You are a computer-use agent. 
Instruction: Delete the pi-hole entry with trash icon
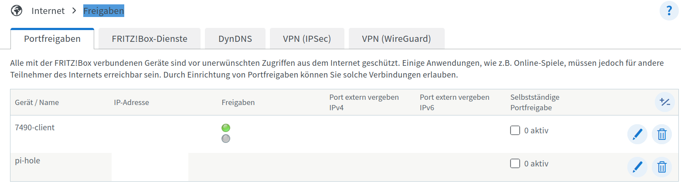[662, 167]
